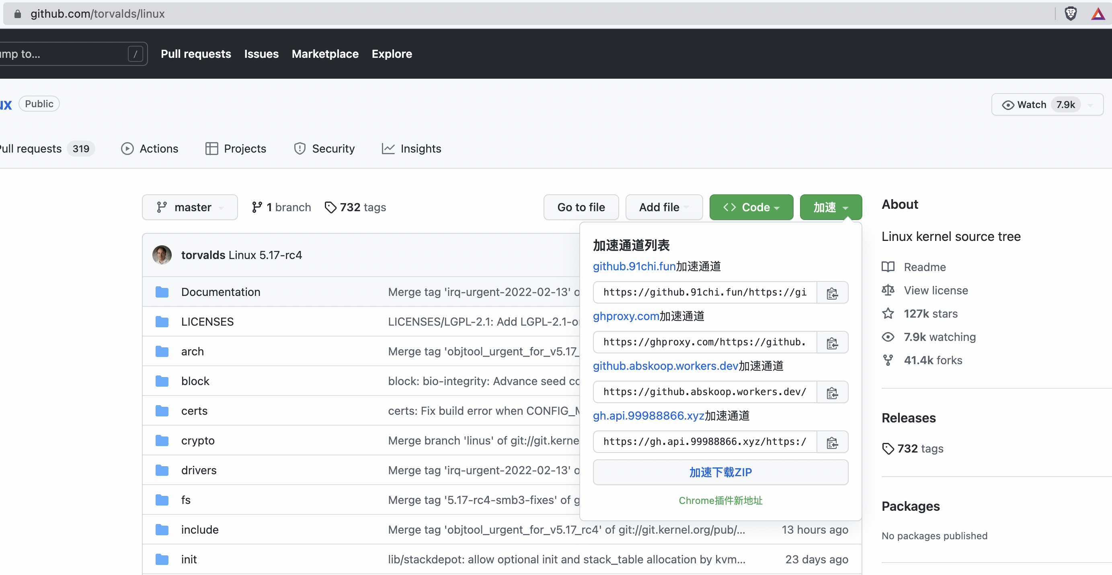Copy the ghproxy.com accelerated URL
The image size is (1112, 575).
tap(832, 342)
